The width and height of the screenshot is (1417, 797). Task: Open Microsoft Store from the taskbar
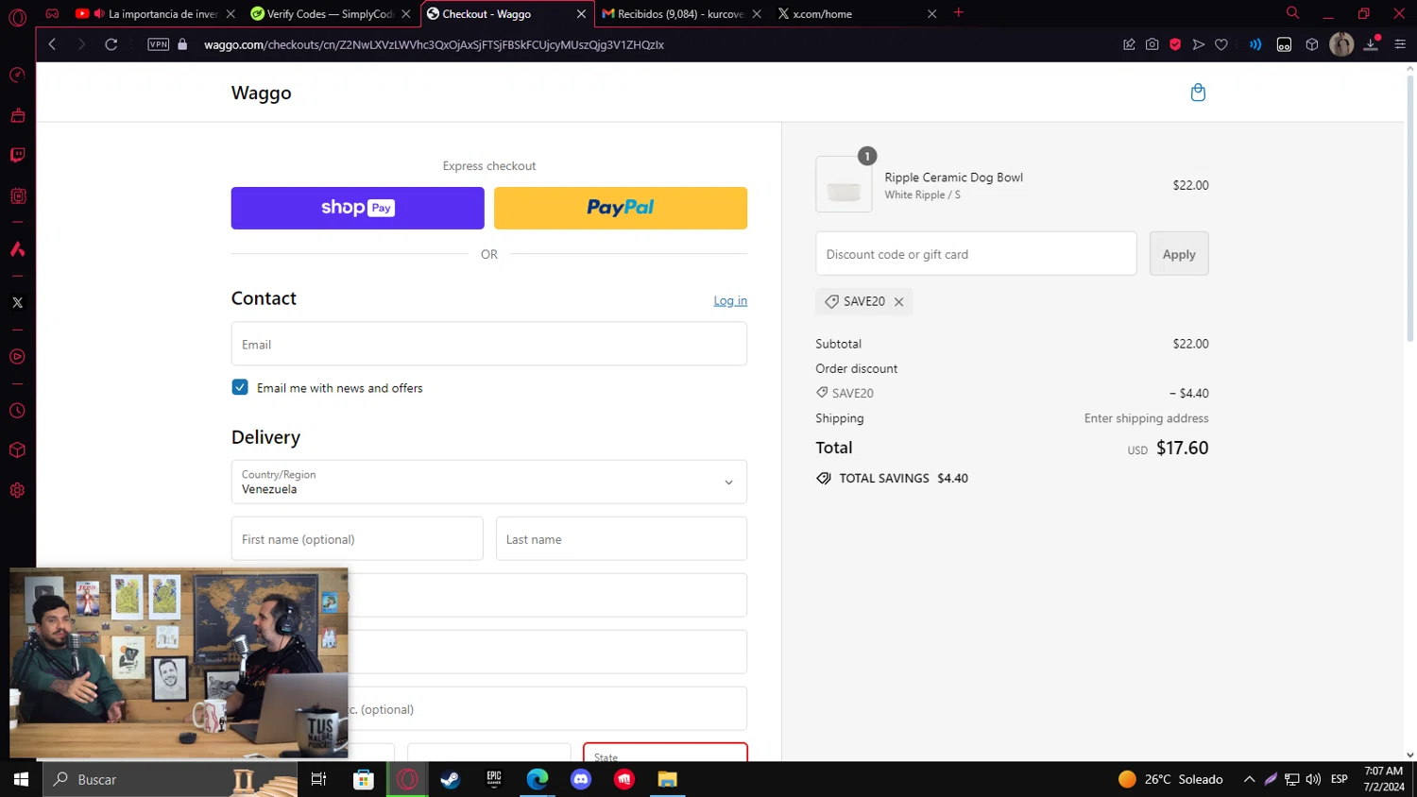point(363,779)
